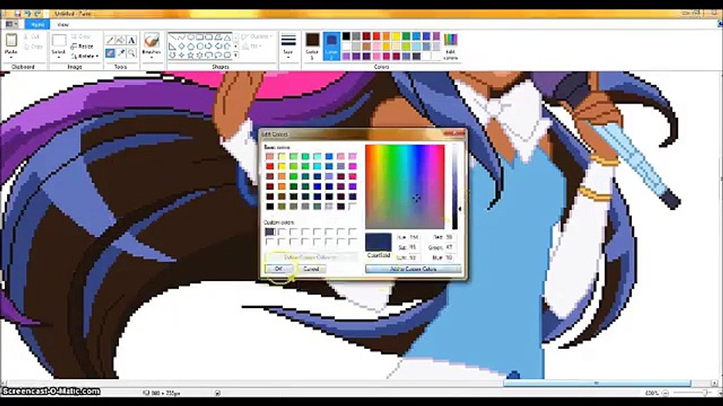Click the luminance slider bar
This screenshot has width=723, height=406.
pos(455,187)
